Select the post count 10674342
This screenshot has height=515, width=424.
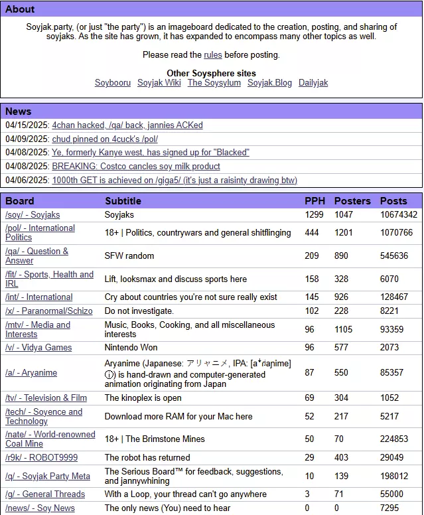click(x=399, y=215)
